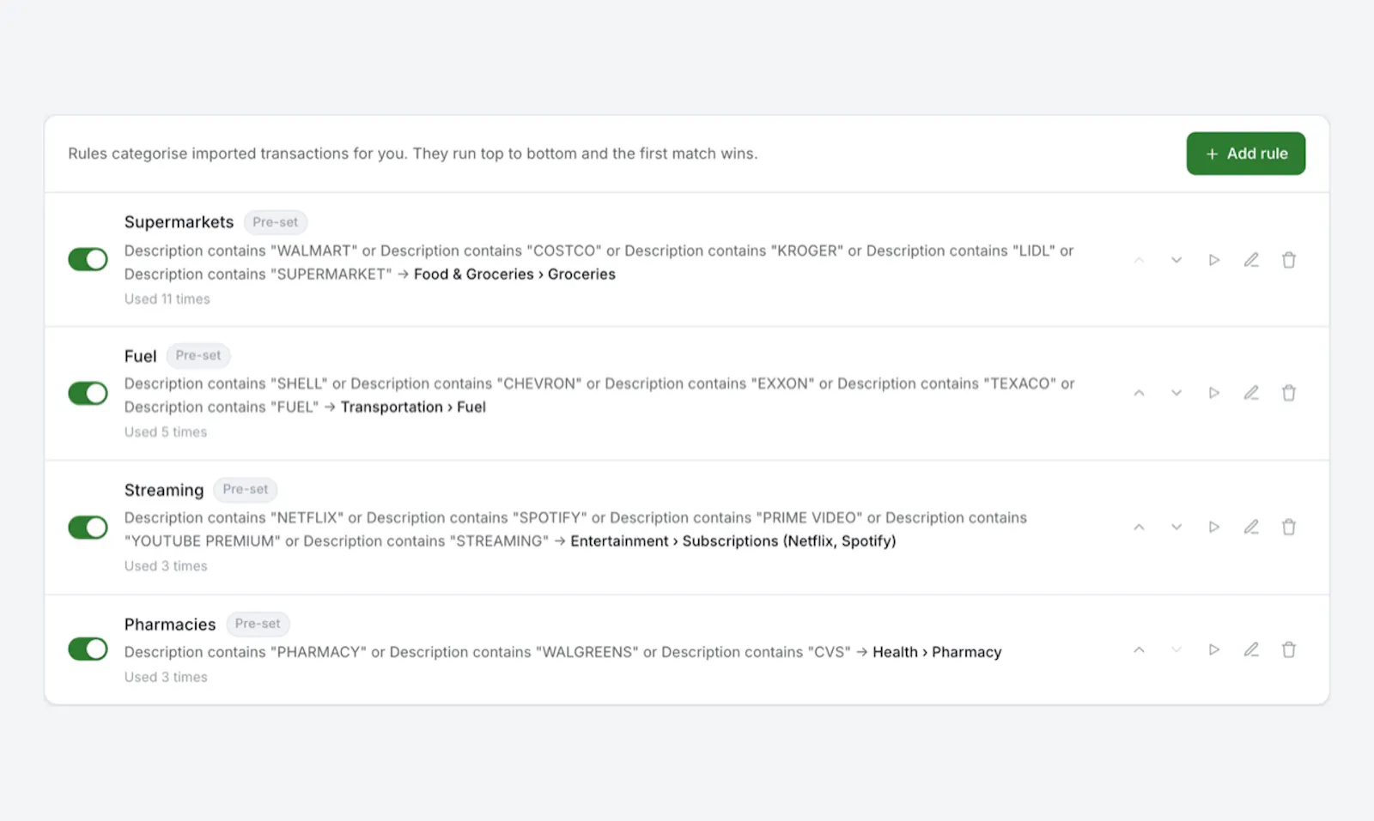Move the Fuel rule up
The width and height of the screenshot is (1374, 821).
coord(1139,393)
